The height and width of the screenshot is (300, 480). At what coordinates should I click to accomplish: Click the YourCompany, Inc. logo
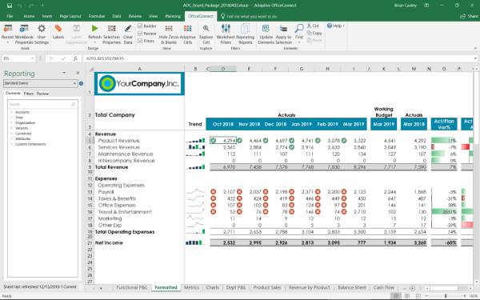point(139,83)
